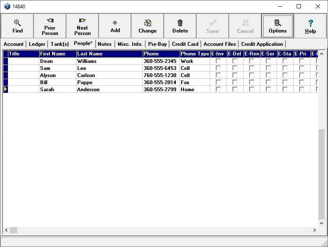Click phone number 360-555-6453
This screenshot has height=247, width=328.
(x=161, y=68)
